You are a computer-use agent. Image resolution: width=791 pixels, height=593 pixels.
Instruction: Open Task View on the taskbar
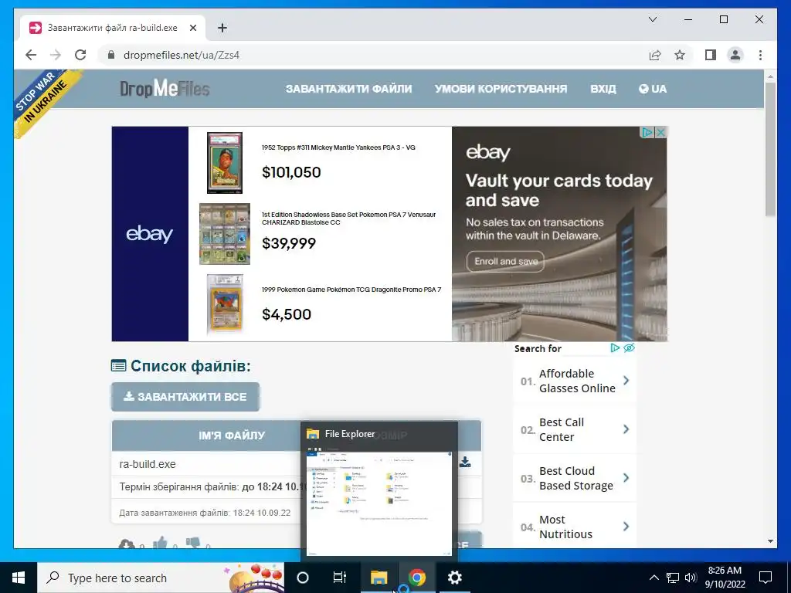click(x=340, y=578)
